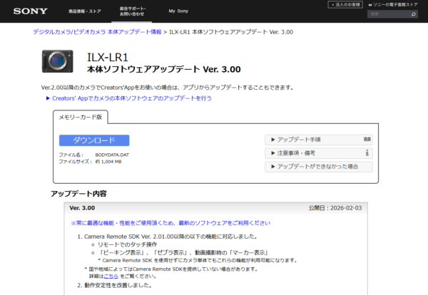Click the search magnifier icon
The height and width of the screenshot is (295, 428).
pyautogui.click(x=414, y=14)
